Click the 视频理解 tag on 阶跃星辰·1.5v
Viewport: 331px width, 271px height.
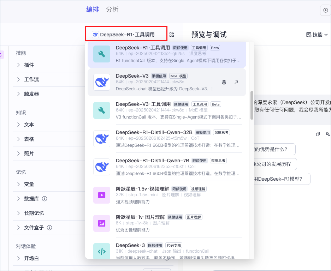tap(198, 189)
